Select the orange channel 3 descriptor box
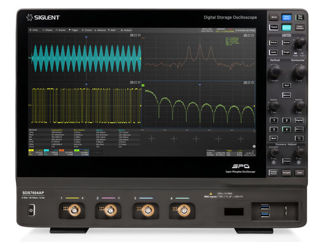318x242 pixels. (66, 152)
